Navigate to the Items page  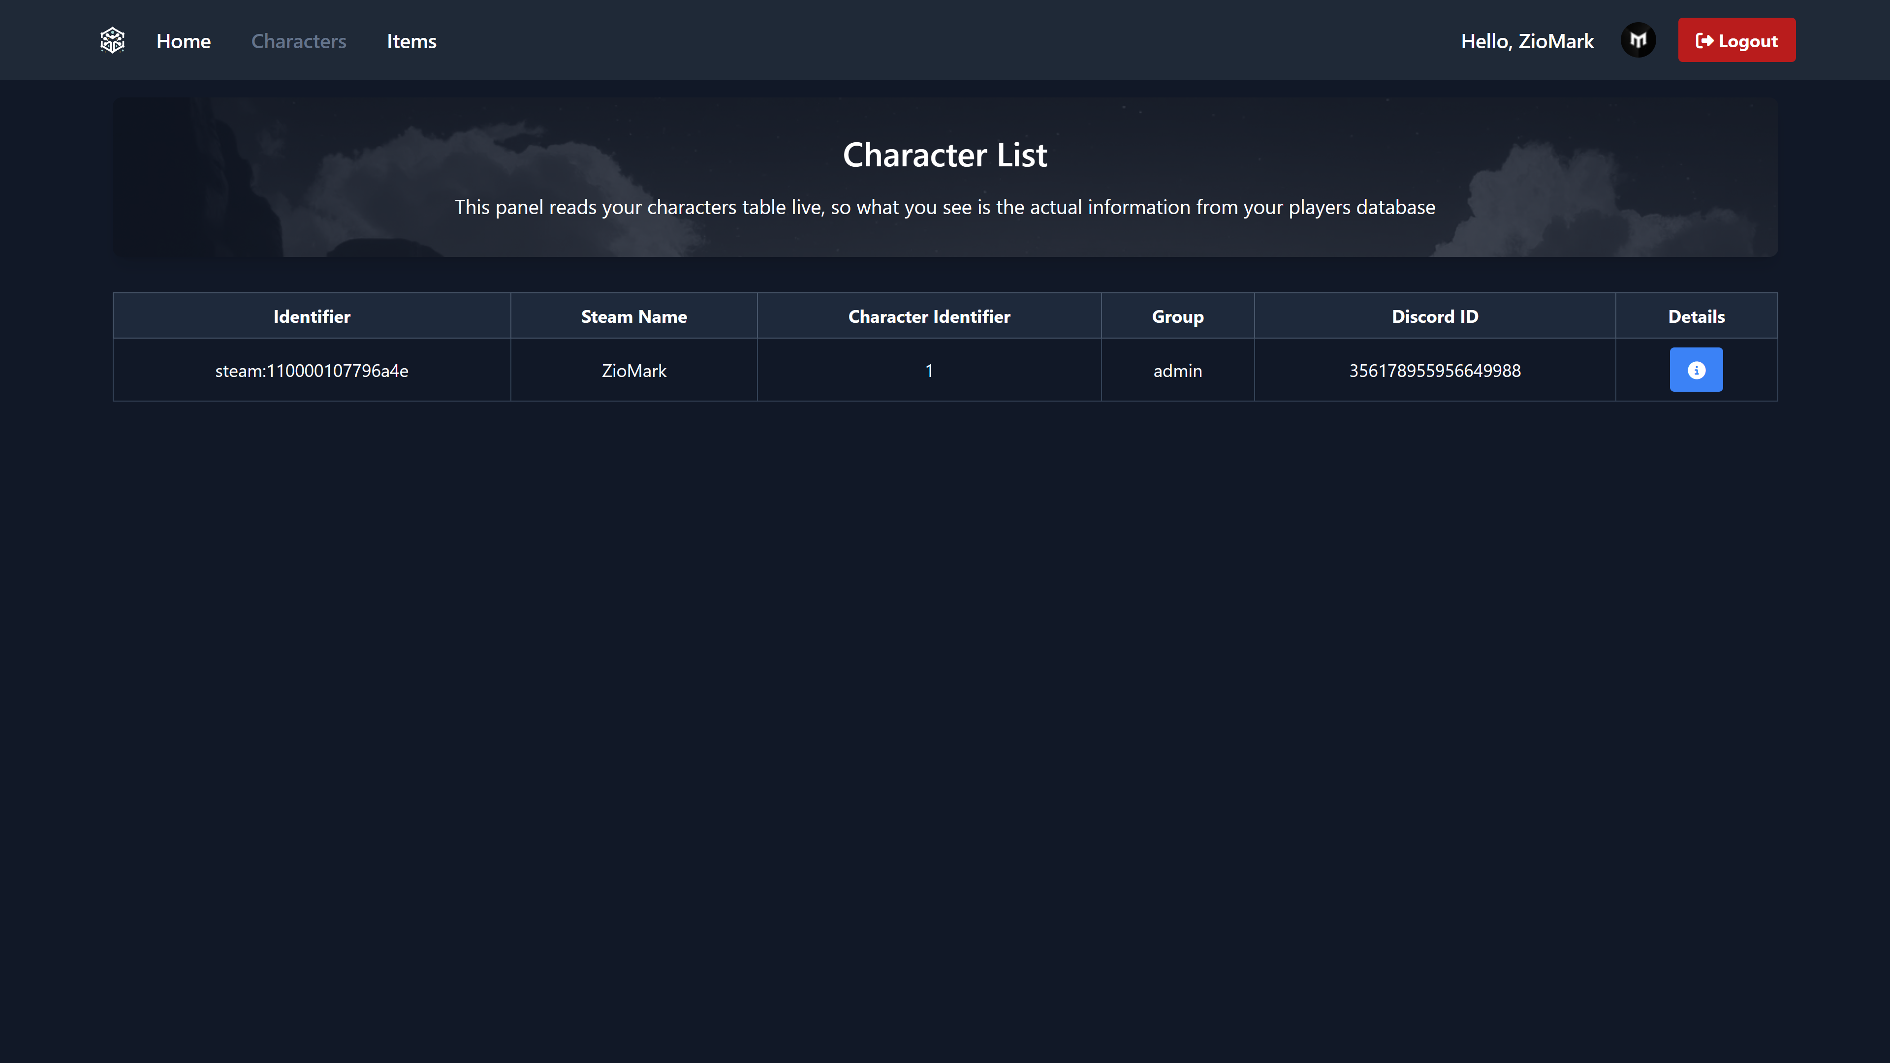pyautogui.click(x=411, y=41)
